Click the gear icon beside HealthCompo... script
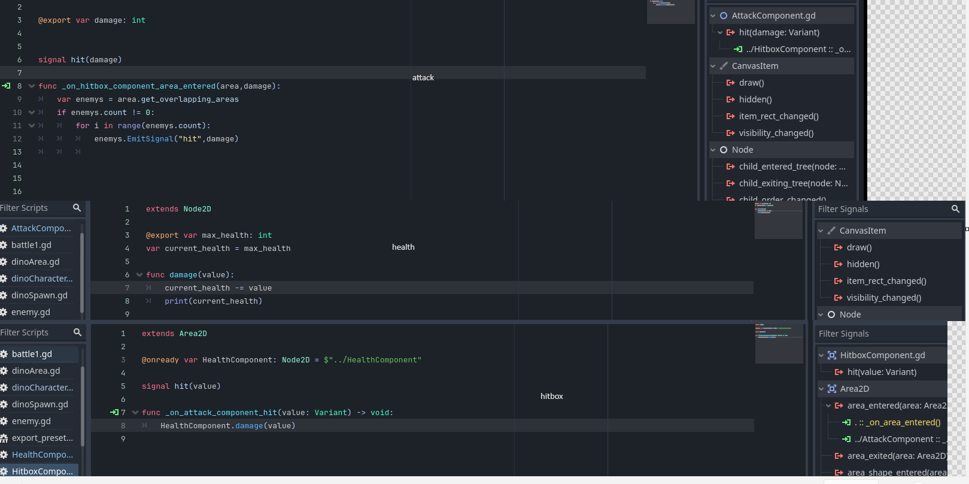Screen dimensions: 969x484 pos(4,455)
